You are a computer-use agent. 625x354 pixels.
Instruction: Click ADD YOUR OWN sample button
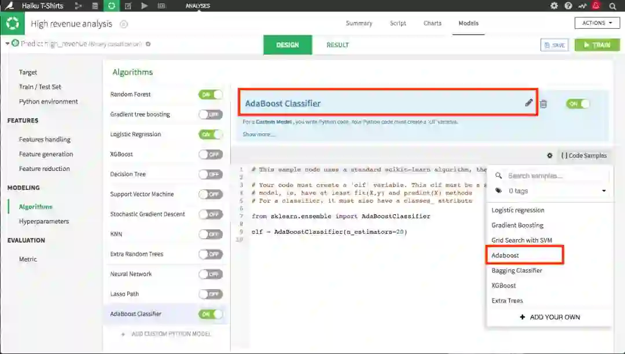point(550,317)
